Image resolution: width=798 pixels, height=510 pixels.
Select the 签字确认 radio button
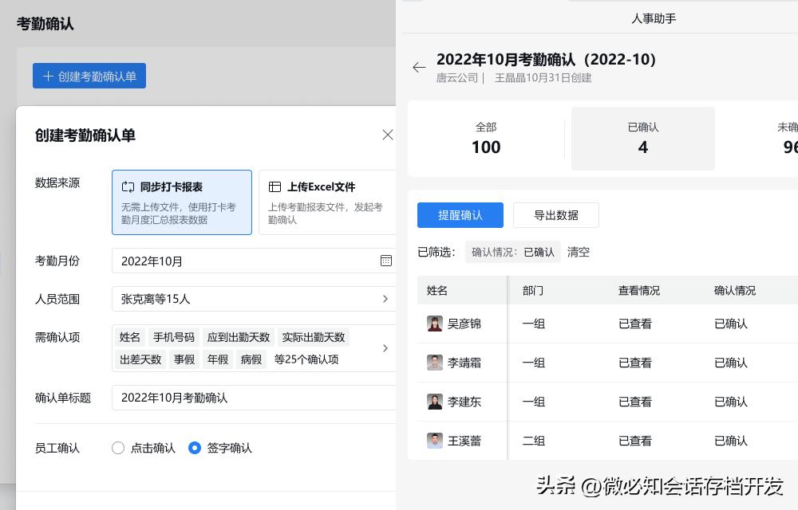point(195,448)
